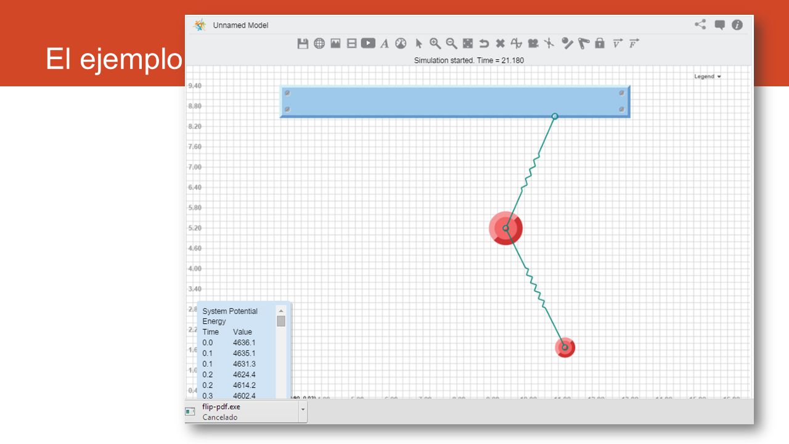789x444 pixels.
Task: Select the blue fixed rectangular bar
Action: point(455,101)
